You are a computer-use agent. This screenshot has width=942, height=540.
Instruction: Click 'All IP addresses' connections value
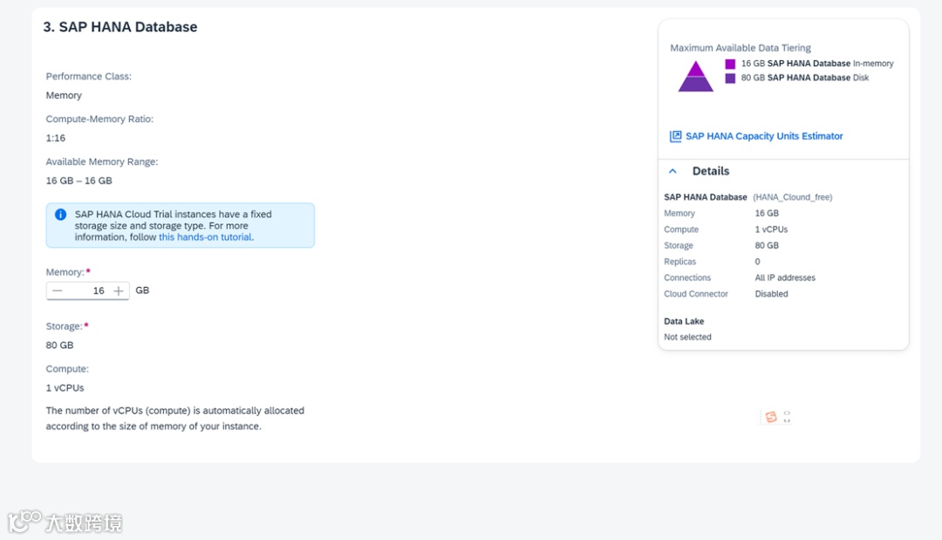[785, 277]
